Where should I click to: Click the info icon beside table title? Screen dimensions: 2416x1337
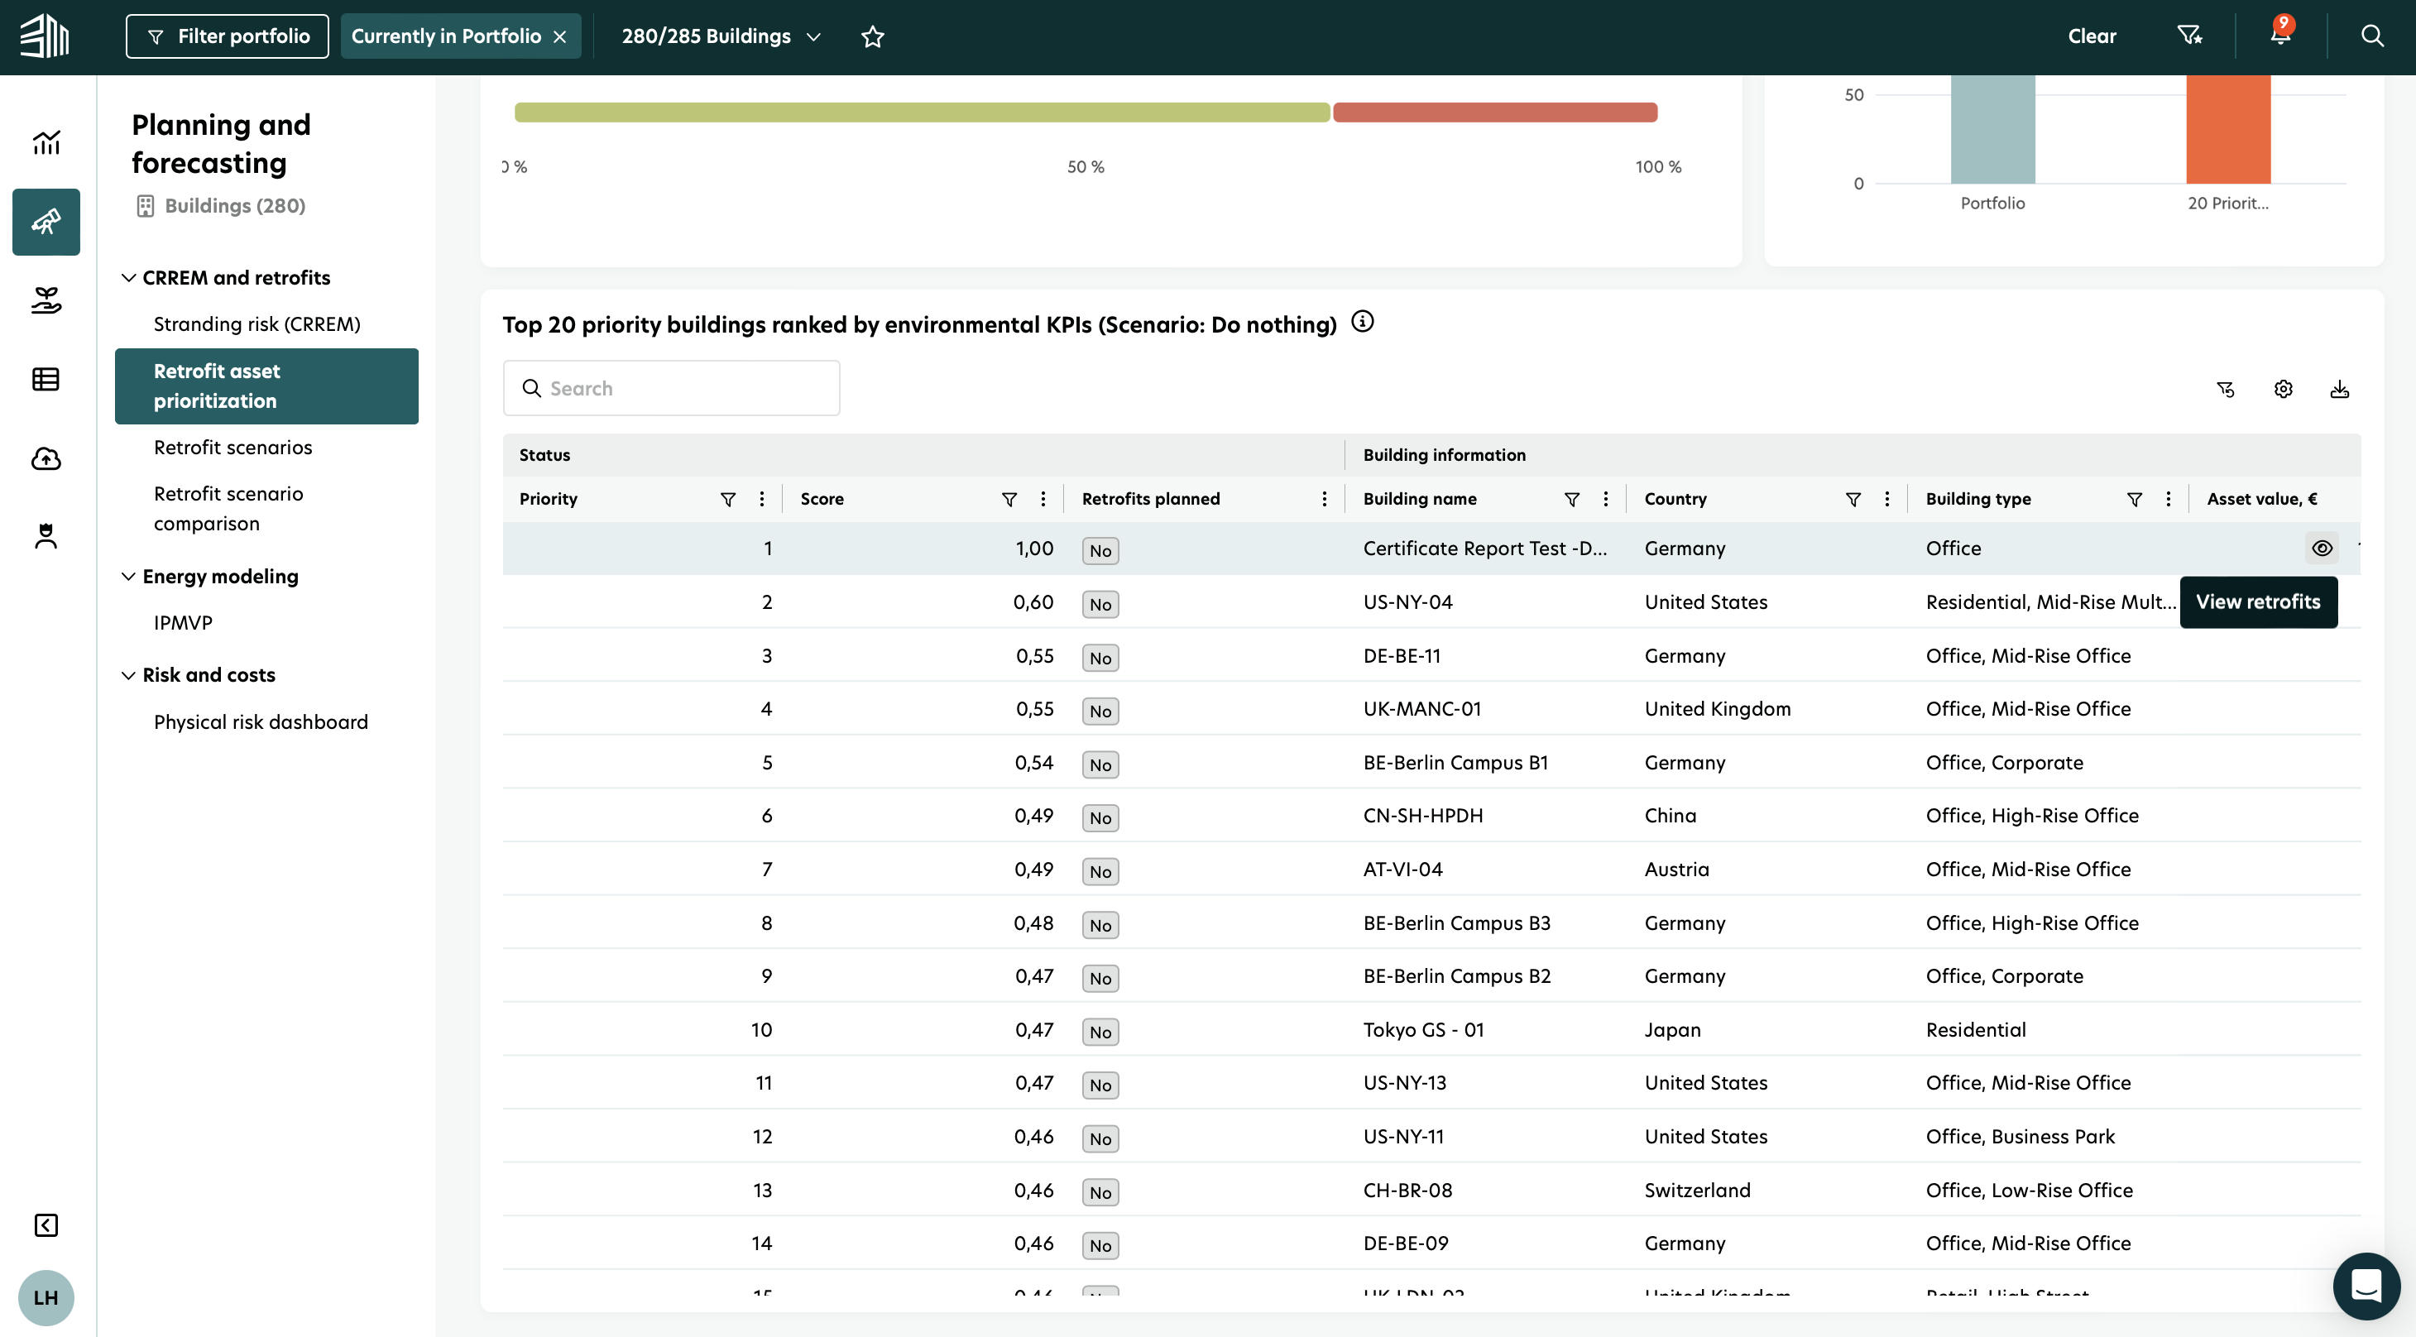coord(1362,322)
